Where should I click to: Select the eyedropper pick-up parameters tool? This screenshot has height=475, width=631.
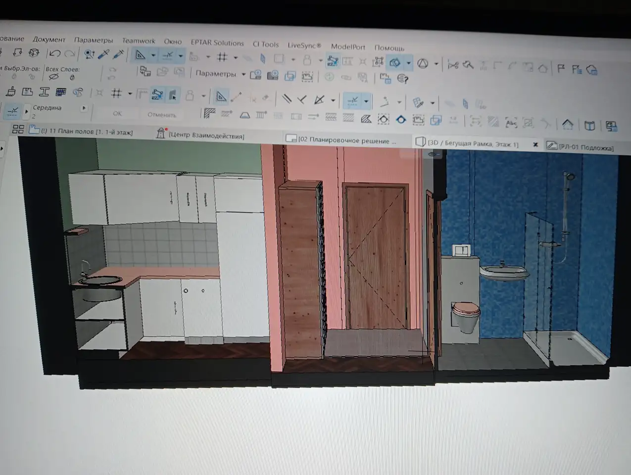[104, 54]
